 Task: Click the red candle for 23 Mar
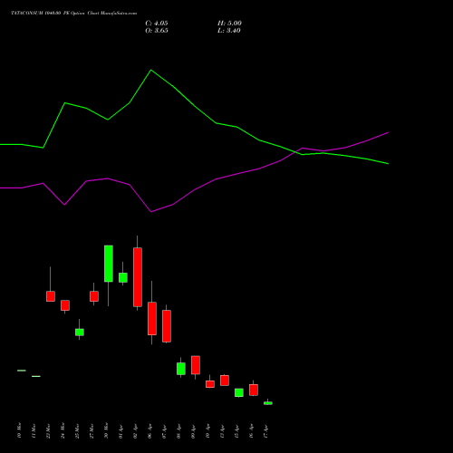(x=51, y=296)
